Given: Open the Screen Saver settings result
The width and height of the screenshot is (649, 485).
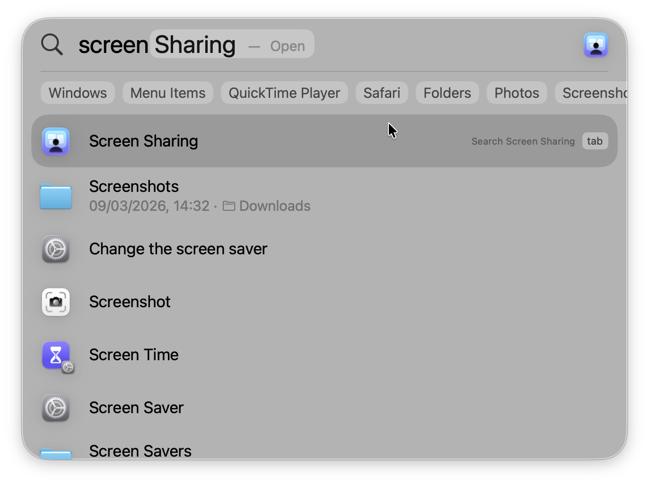Looking at the screenshot, I should (x=324, y=408).
